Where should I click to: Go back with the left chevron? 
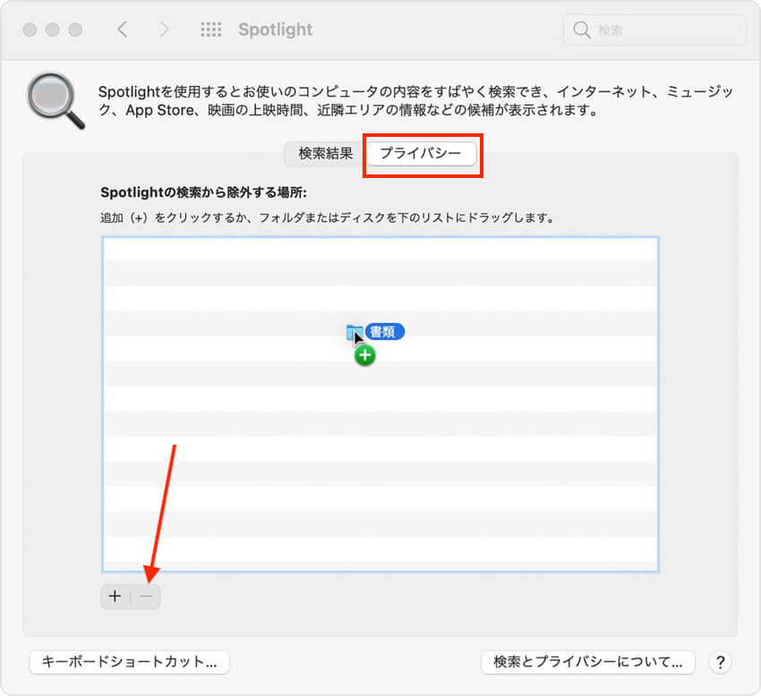coord(123,30)
